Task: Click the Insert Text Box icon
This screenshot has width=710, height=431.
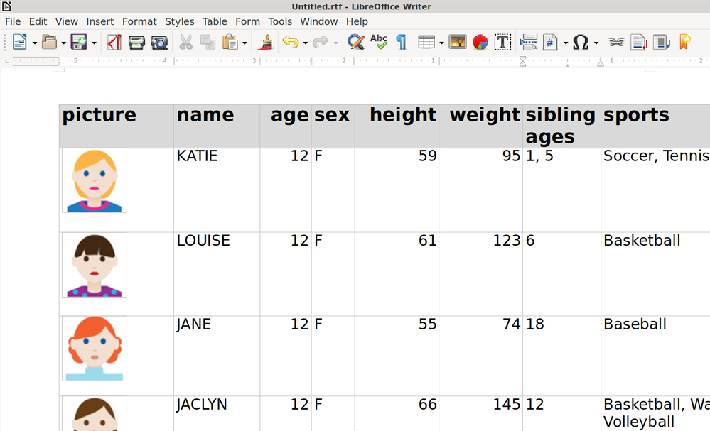Action: (502, 43)
